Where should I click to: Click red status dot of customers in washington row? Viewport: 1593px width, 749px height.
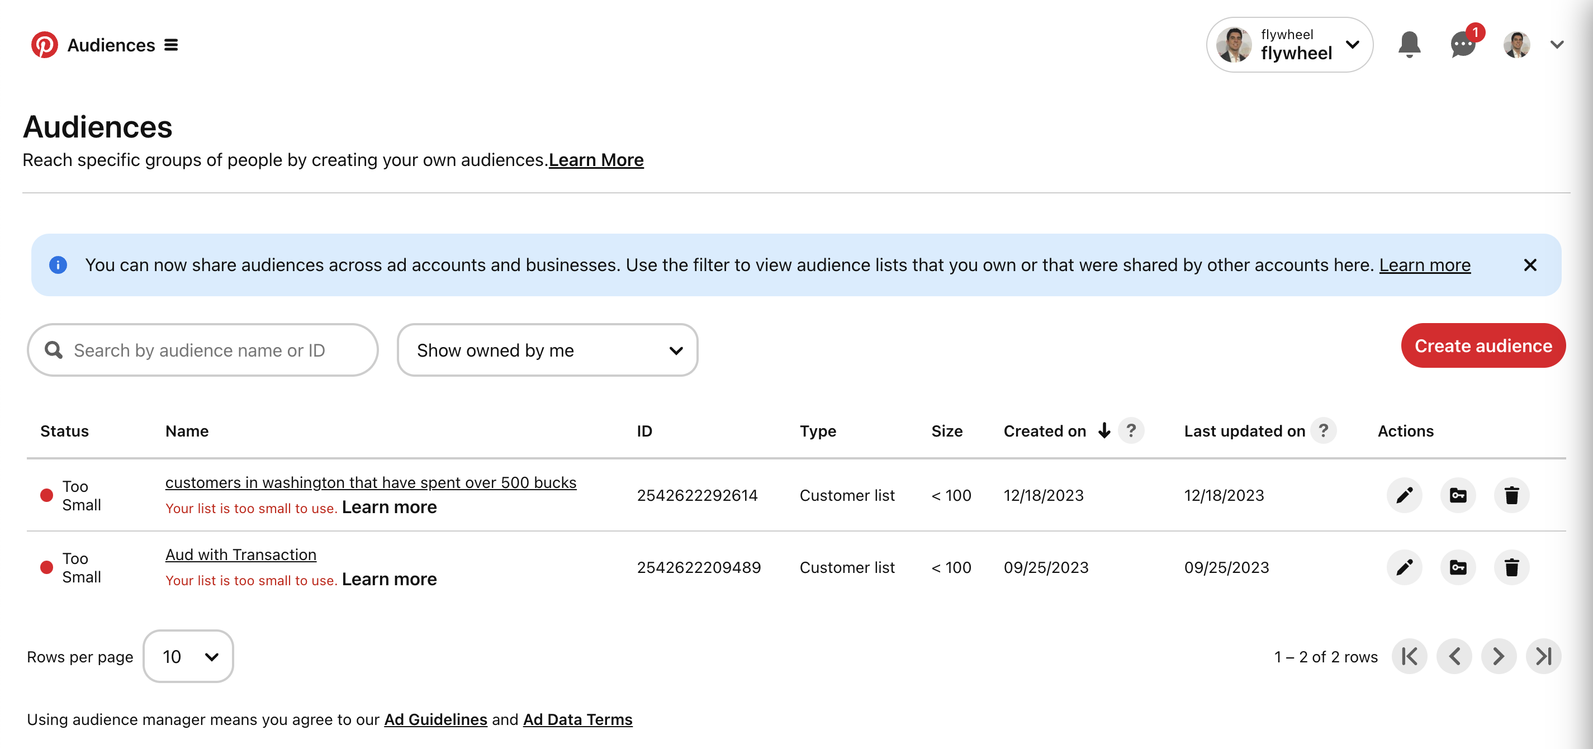[x=46, y=495]
